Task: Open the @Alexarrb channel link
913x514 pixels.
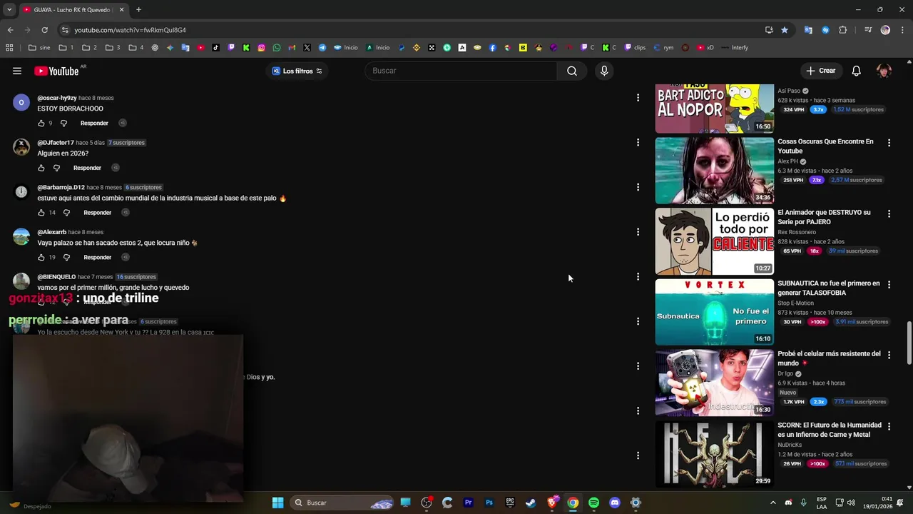Action: pos(51,232)
